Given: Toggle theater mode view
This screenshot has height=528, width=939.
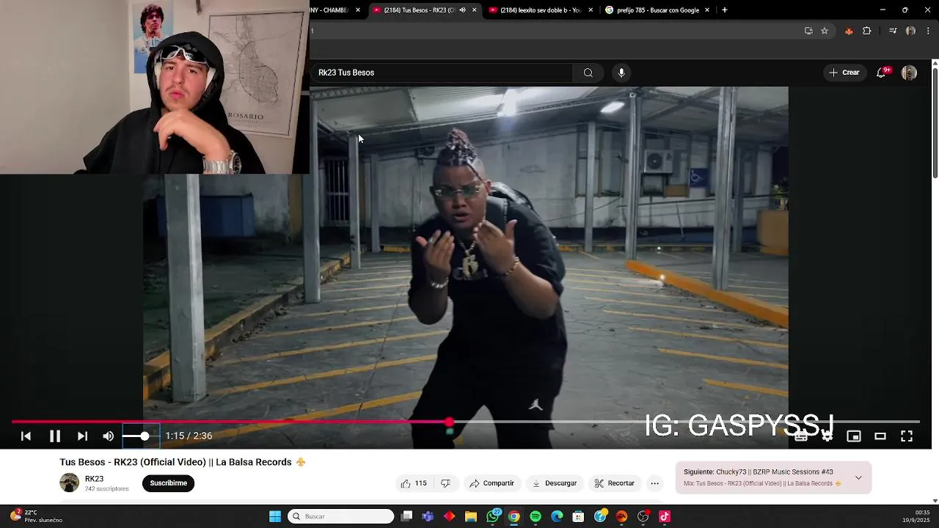Looking at the screenshot, I should coord(880,436).
